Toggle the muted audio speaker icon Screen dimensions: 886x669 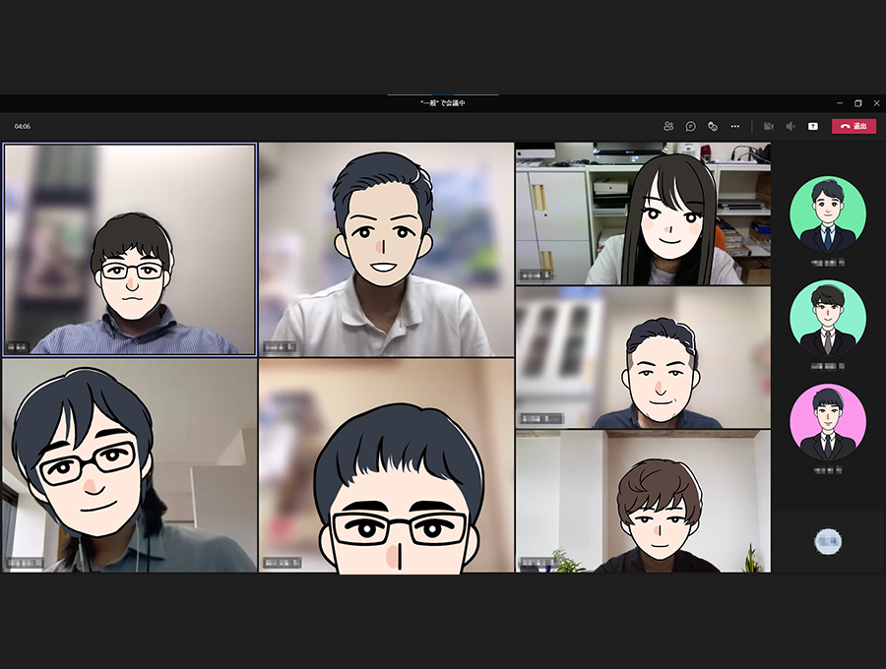(791, 126)
